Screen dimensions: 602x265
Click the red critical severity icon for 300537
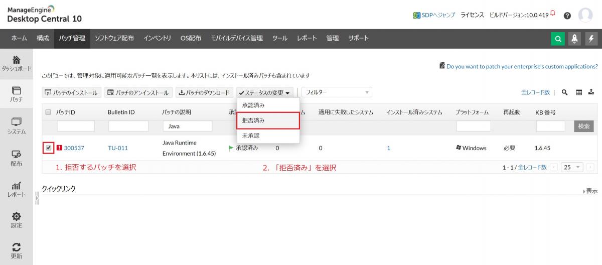click(x=59, y=148)
